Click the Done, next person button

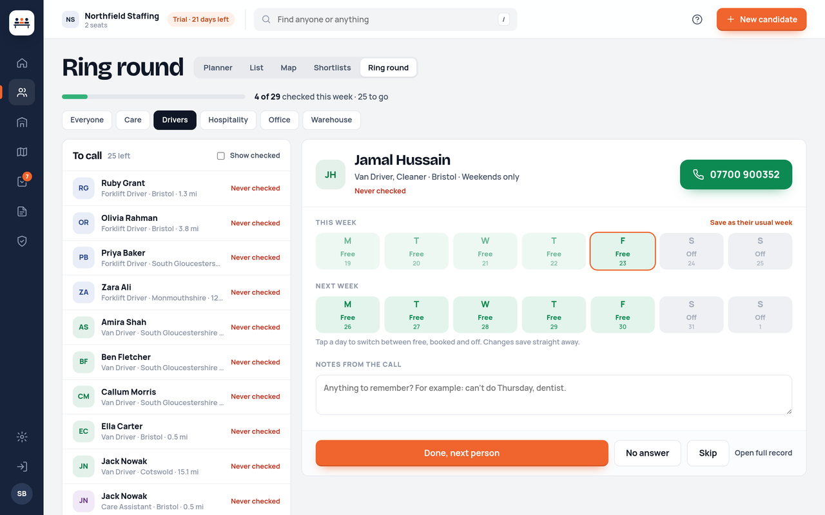coord(461,453)
